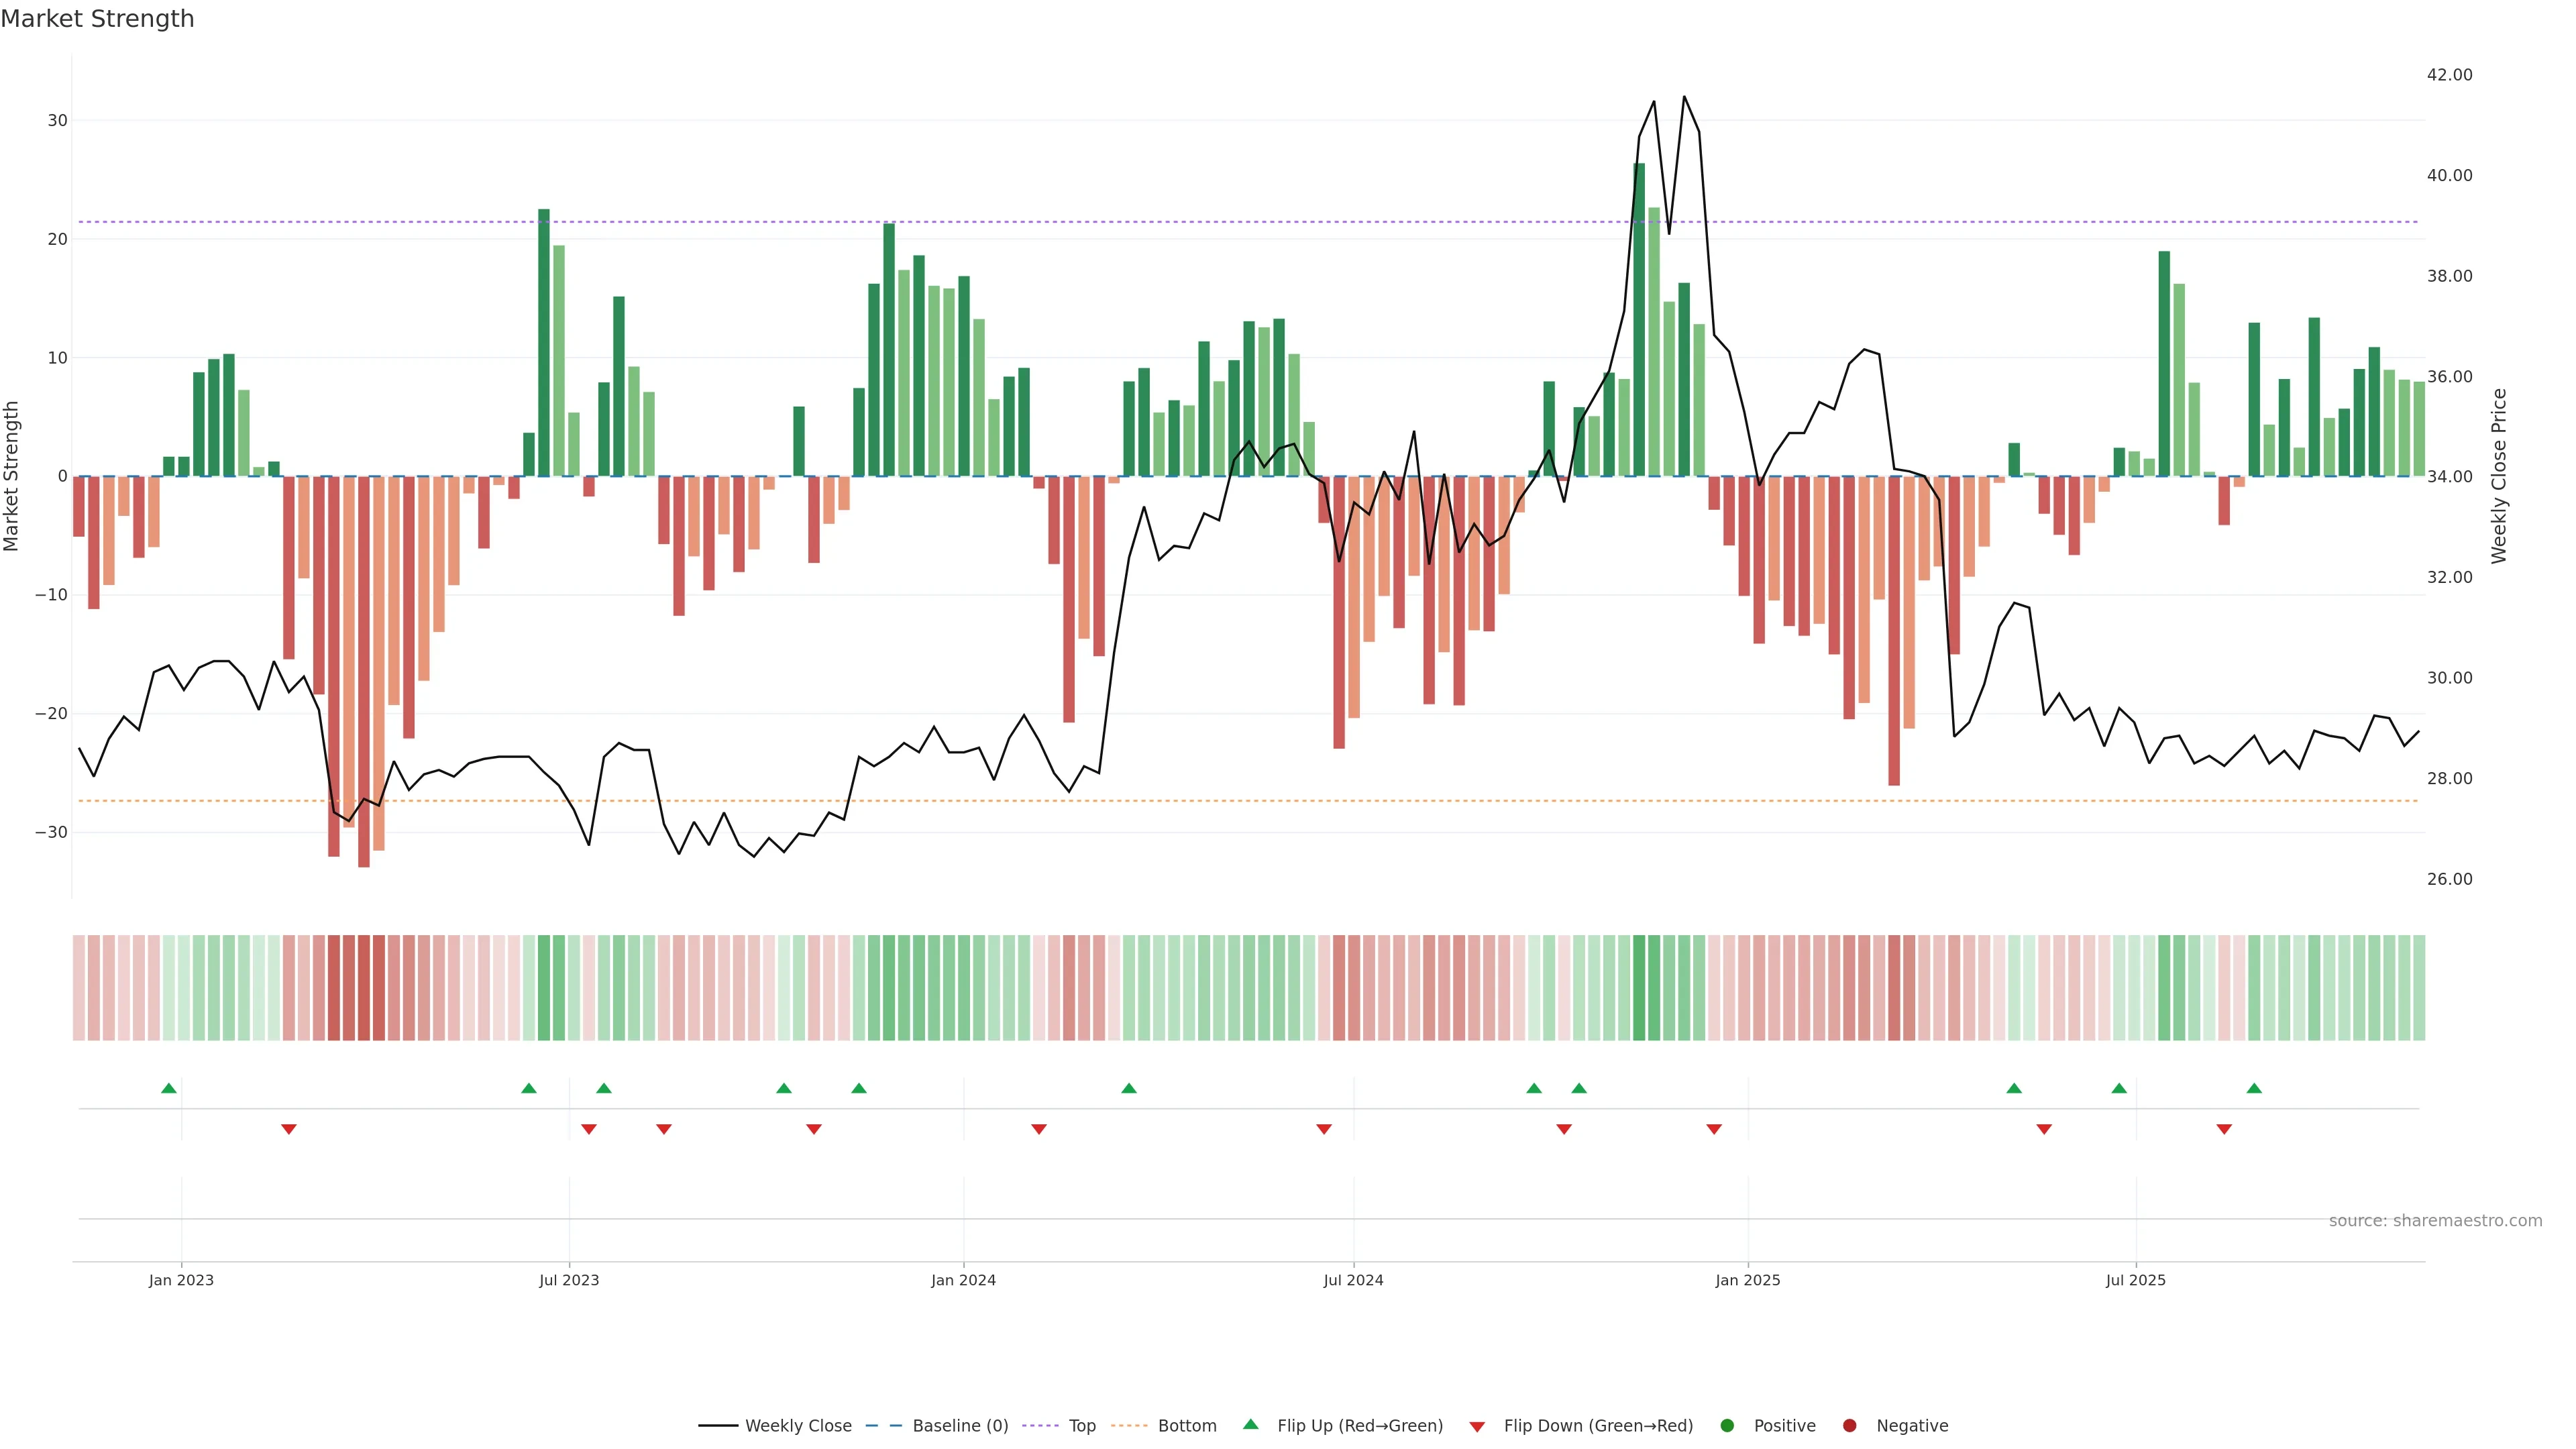Image resolution: width=2576 pixels, height=1449 pixels.
Task: Click the Negative red circle legend icon
Action: [x=1849, y=1426]
